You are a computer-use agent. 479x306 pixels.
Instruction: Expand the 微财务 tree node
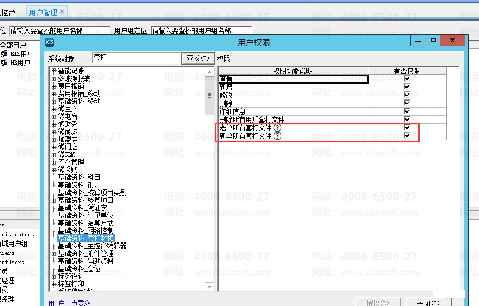coord(54,124)
